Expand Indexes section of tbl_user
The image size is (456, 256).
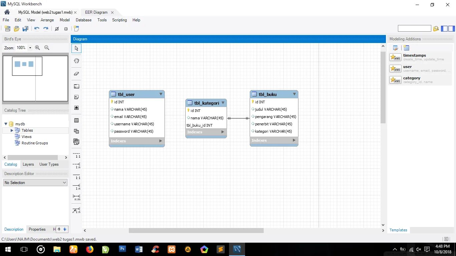[161, 141]
